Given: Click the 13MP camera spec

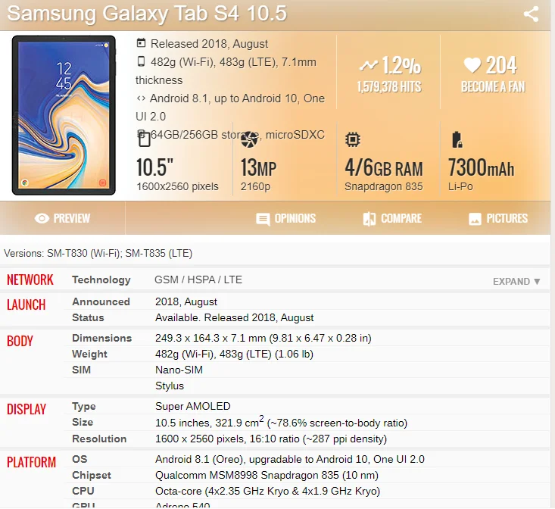Looking at the screenshot, I should click(x=258, y=167).
